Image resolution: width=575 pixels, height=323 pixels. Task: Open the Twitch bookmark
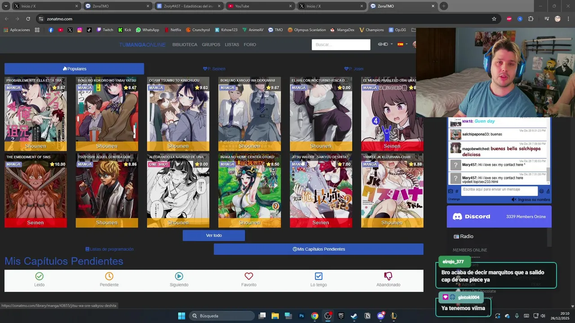pyautogui.click(x=105, y=30)
